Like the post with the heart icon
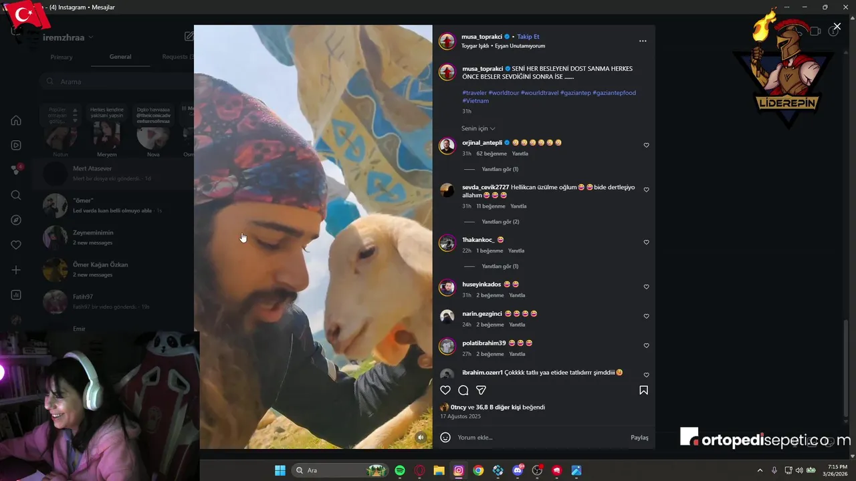Viewport: 856px width, 481px height. click(x=445, y=390)
